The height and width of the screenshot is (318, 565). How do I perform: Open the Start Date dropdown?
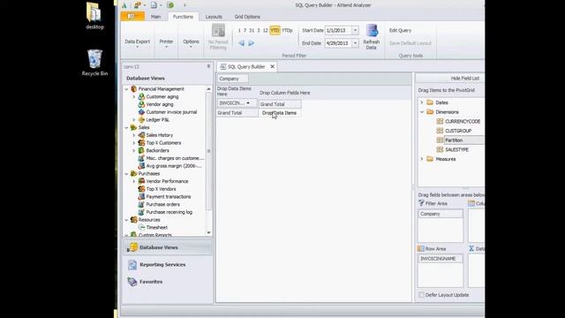point(355,30)
